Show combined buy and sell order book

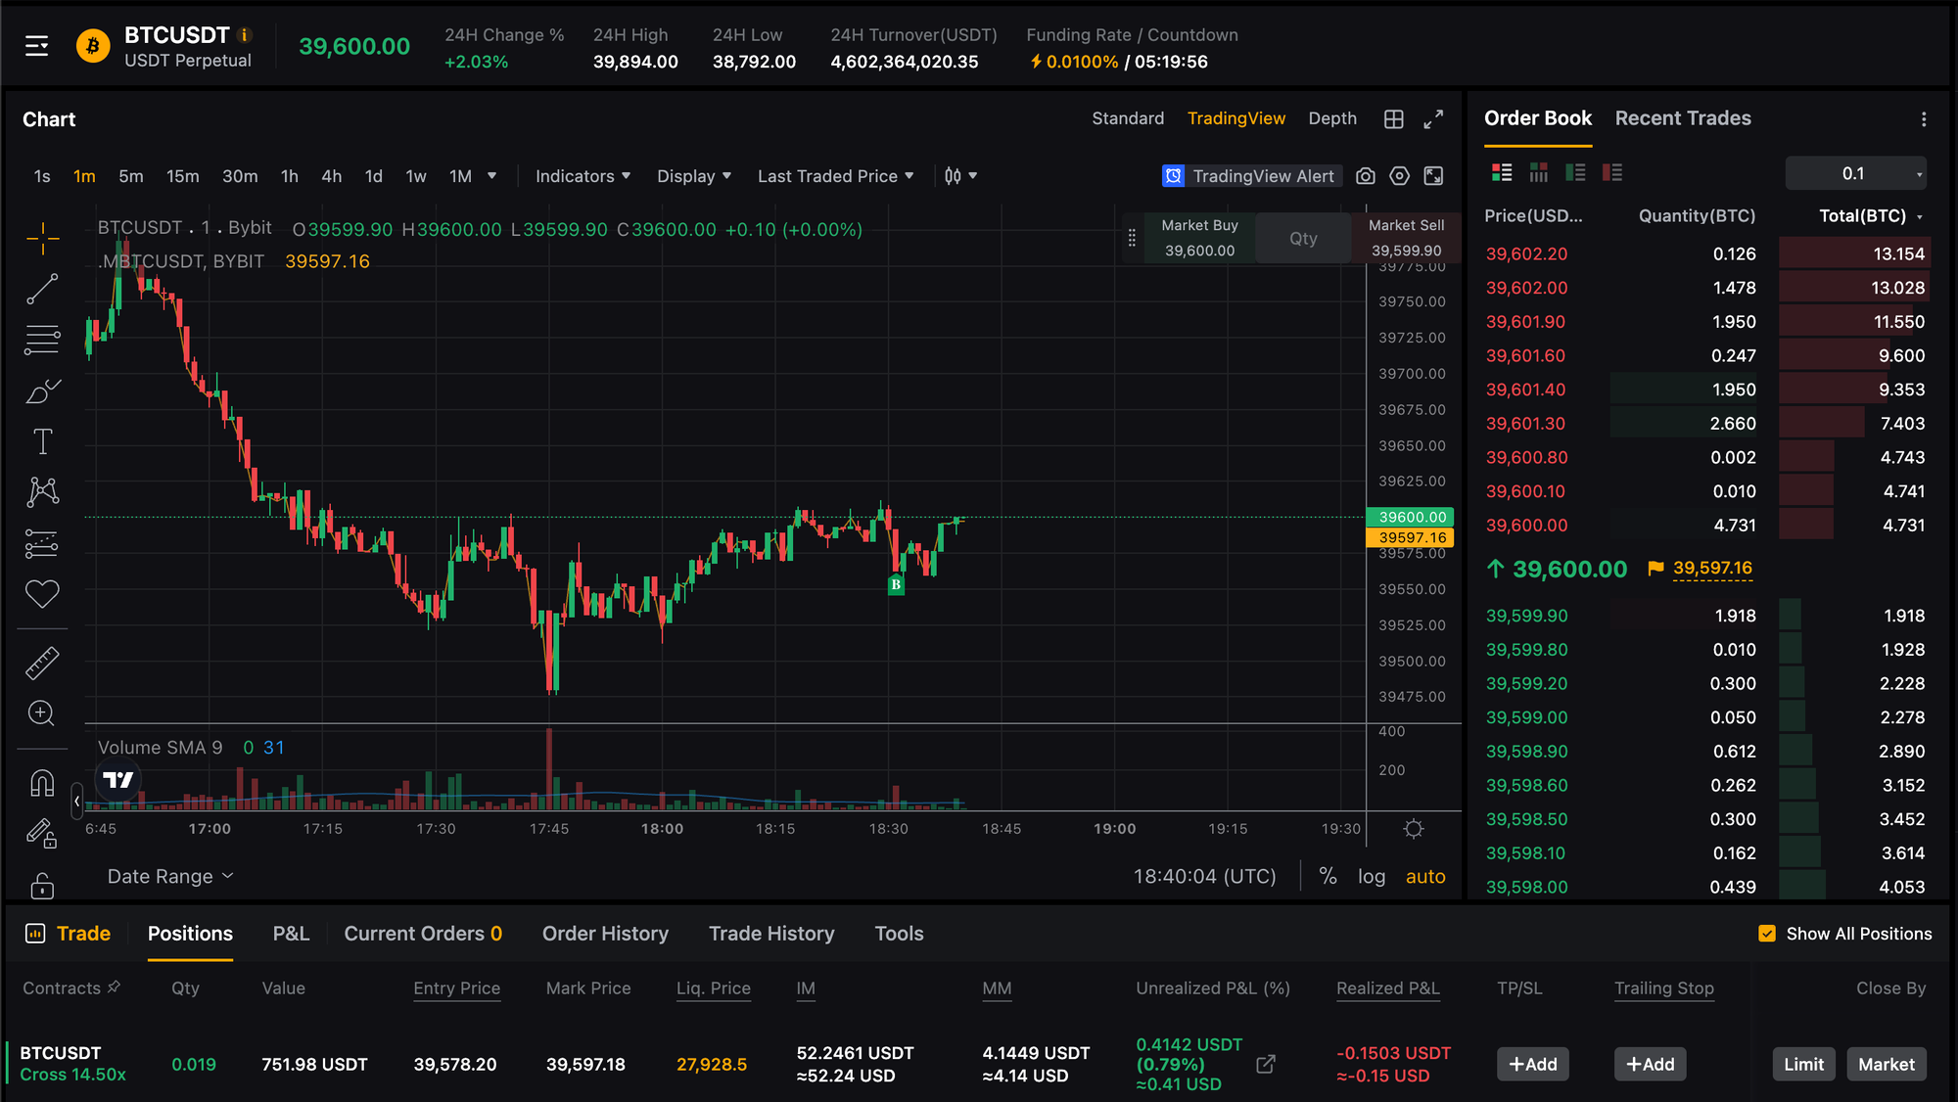[x=1502, y=173]
